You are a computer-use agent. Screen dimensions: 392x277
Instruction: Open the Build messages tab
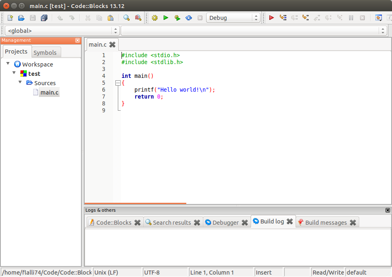[326, 222]
